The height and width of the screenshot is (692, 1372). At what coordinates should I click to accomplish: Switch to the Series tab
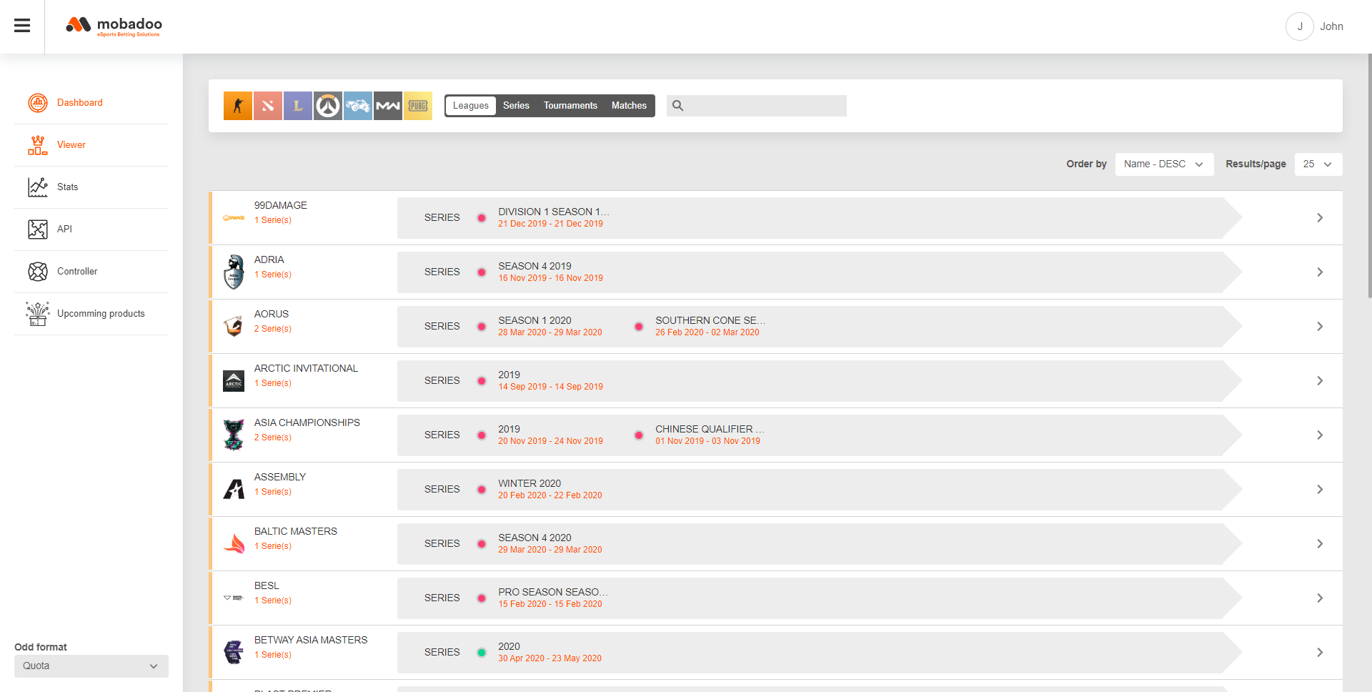tap(516, 106)
